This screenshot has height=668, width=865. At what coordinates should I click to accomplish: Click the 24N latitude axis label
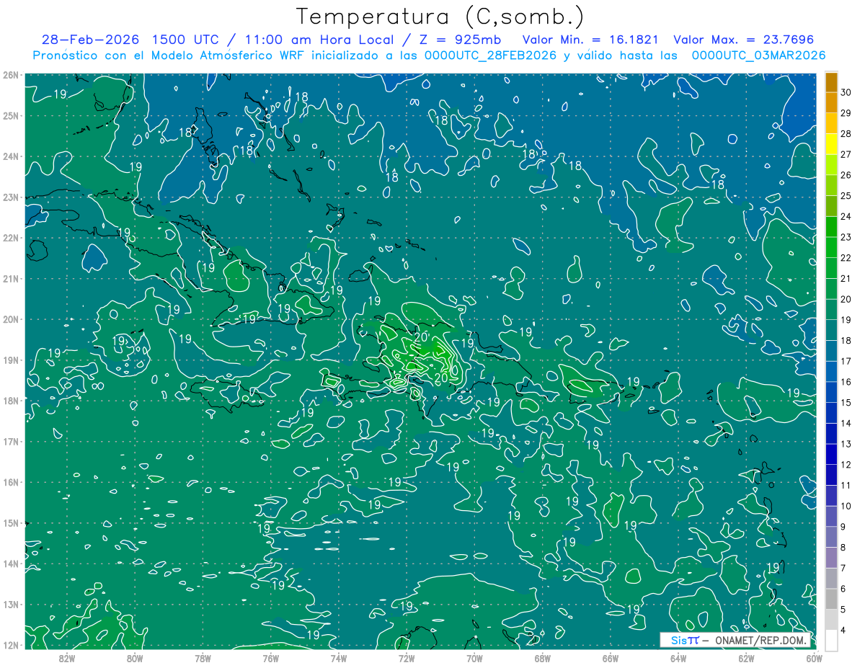coord(11,156)
